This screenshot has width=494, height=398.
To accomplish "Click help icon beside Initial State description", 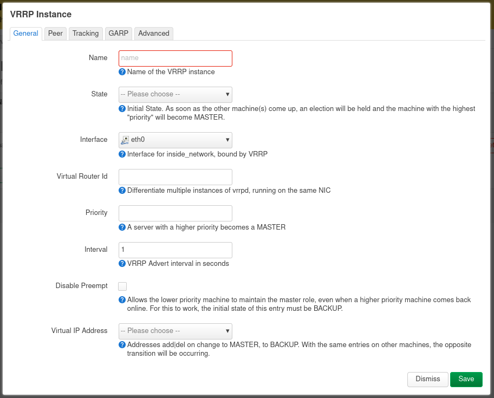I will (122, 109).
